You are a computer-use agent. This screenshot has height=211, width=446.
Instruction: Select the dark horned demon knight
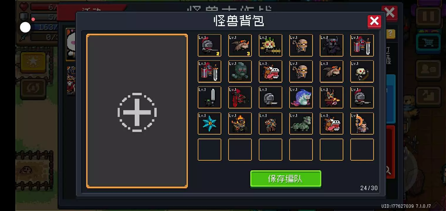coord(332,45)
